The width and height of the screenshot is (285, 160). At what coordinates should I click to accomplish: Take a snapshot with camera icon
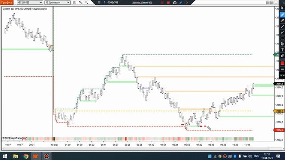tap(175, 3)
